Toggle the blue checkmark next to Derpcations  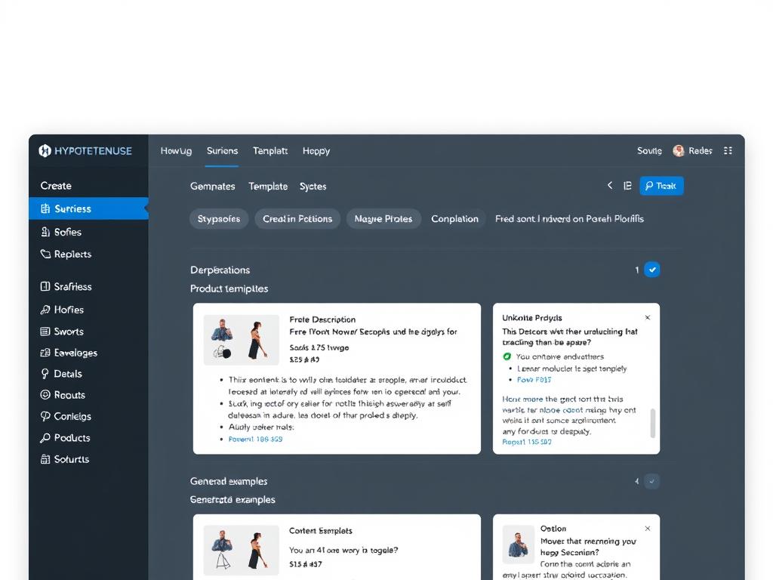(652, 269)
